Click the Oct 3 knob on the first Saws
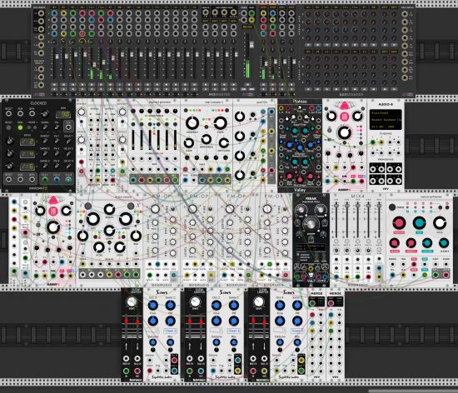 tap(152, 306)
